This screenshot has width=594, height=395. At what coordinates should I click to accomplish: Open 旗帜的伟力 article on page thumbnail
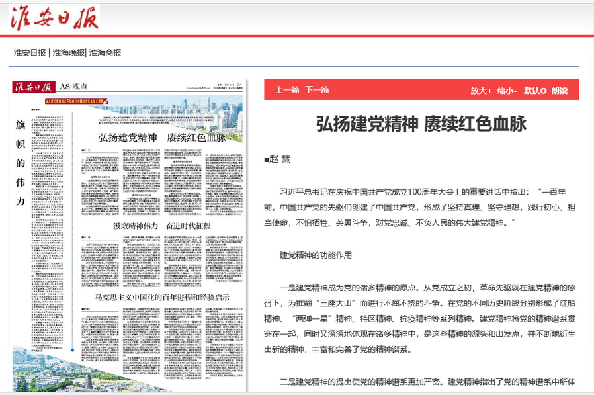21,162
